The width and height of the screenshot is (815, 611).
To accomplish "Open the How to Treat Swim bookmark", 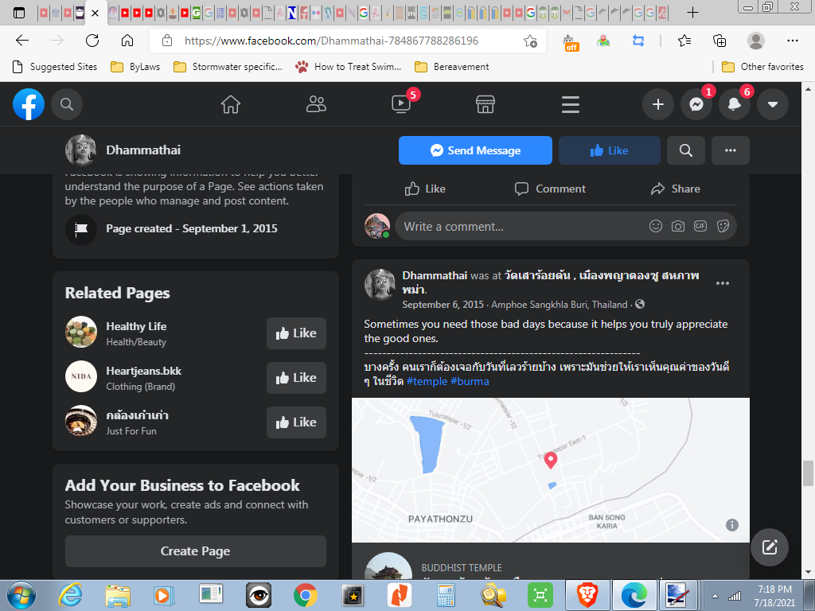I will [349, 67].
